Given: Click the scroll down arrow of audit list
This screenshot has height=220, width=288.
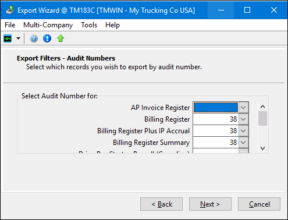Looking at the screenshot, I should [x=262, y=148].
